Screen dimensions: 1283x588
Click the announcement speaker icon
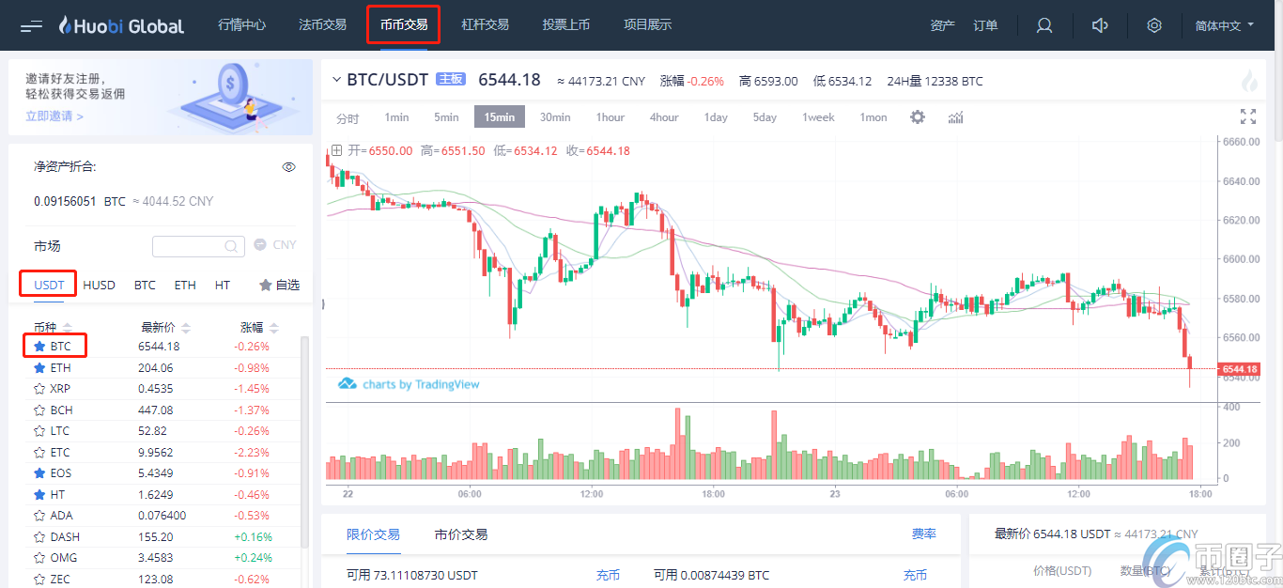point(1101,25)
